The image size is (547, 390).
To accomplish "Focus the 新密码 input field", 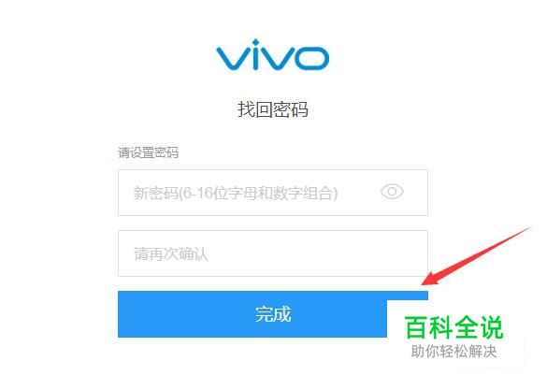I will click(x=273, y=193).
